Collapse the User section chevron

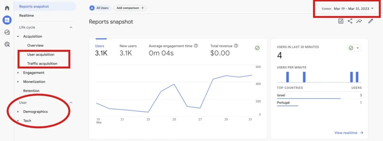coord(71,103)
